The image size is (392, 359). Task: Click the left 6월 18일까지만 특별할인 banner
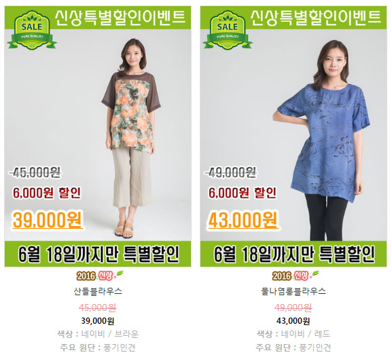pos(98,254)
